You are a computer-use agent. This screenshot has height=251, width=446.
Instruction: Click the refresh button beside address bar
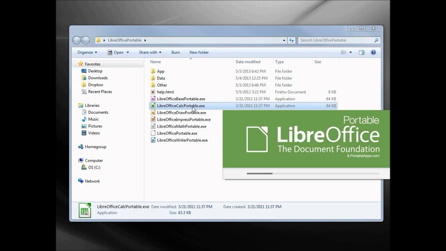pos(291,40)
